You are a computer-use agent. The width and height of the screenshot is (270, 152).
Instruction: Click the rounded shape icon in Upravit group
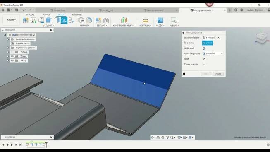89,20
